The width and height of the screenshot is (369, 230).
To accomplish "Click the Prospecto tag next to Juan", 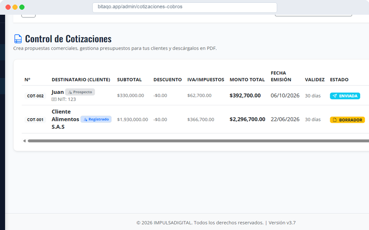I will (x=80, y=92).
